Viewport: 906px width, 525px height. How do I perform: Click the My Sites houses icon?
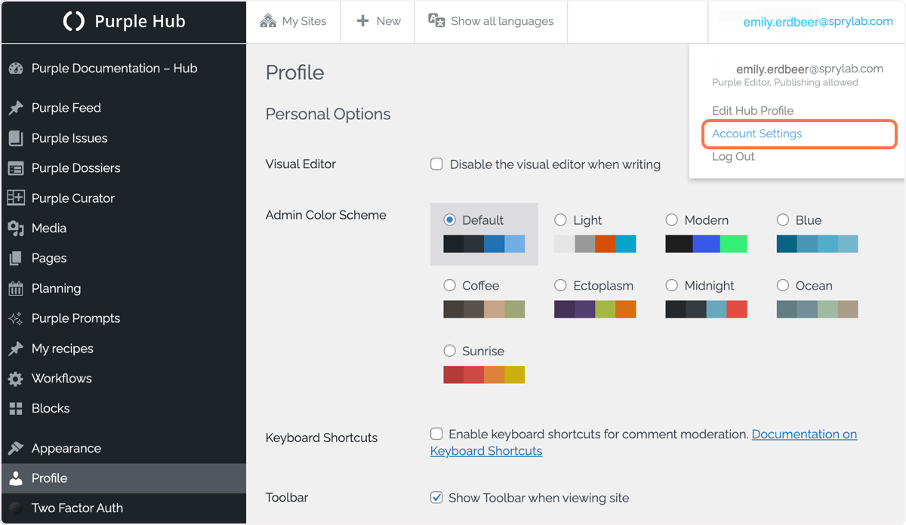pos(268,21)
